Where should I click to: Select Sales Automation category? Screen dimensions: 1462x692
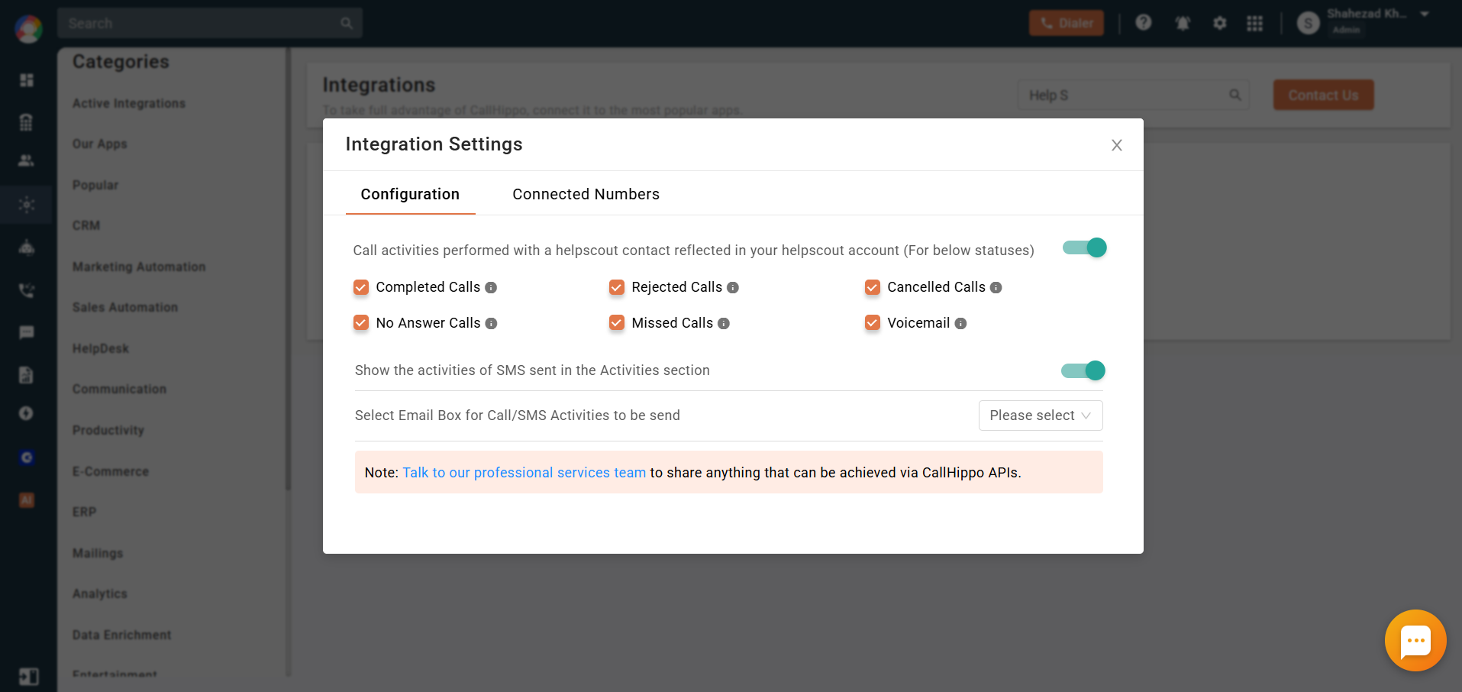(x=125, y=307)
